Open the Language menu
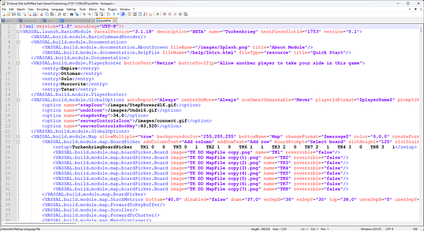This screenshot has width=424, height=231. click(57, 9)
